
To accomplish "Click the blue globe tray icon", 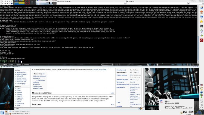I will click(202, 92).
